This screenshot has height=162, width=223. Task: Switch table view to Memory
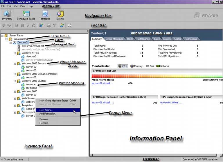click(137, 66)
